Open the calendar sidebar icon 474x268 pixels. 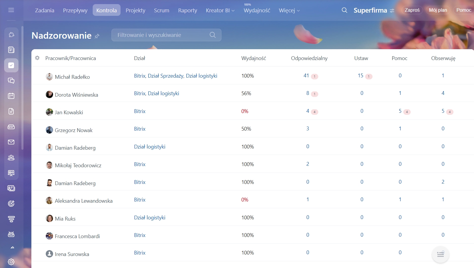tap(11, 96)
